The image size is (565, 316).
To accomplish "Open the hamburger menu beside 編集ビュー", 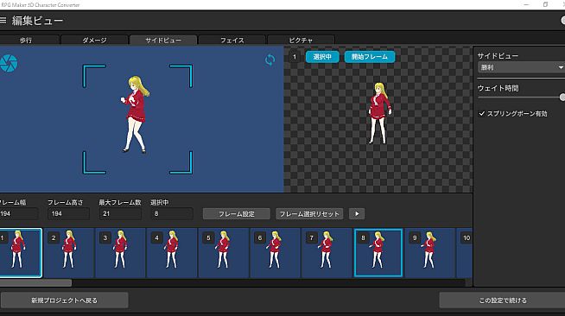I will (3, 21).
